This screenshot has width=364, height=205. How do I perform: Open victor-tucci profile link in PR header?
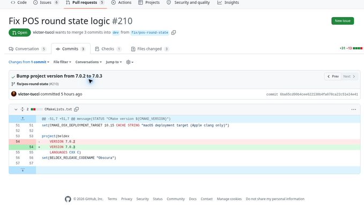click(x=43, y=32)
